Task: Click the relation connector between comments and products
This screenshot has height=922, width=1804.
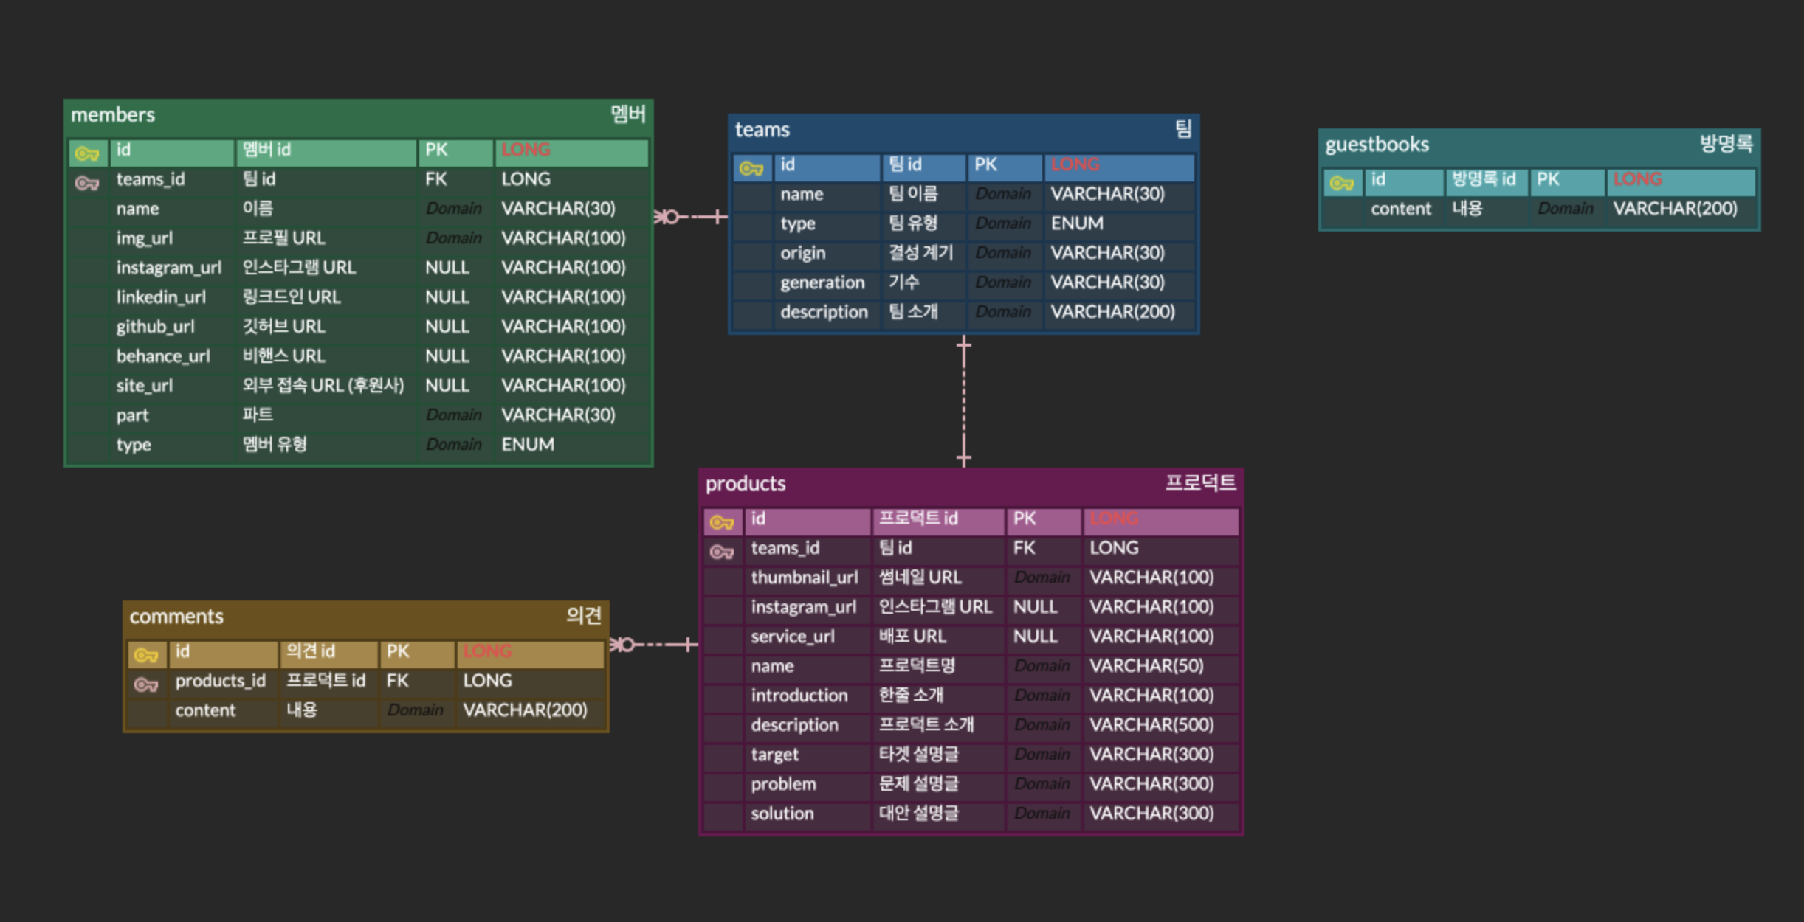Action: point(657,645)
